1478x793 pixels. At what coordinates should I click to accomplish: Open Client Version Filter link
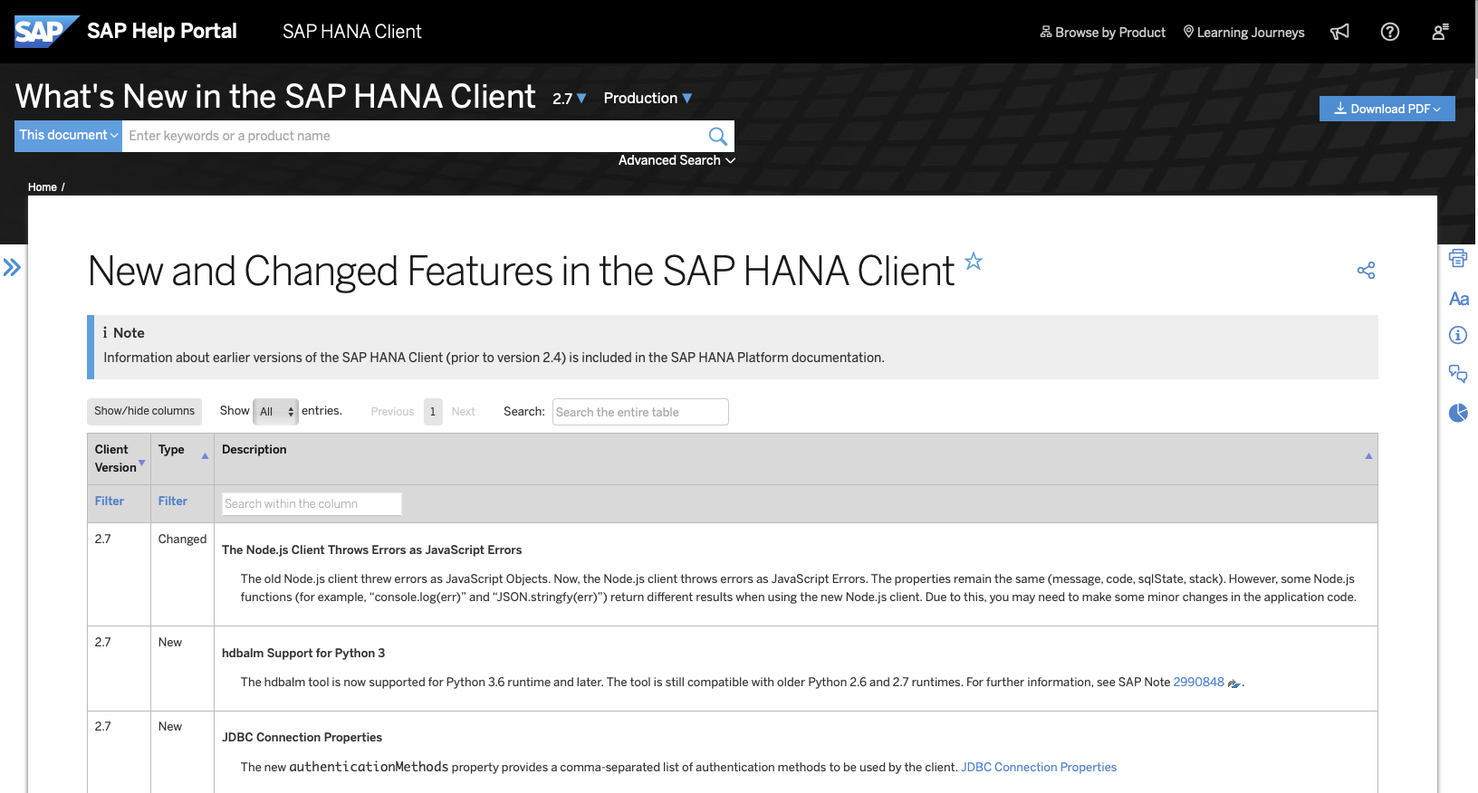[110, 502]
